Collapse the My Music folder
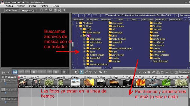 [x=77, y=26]
